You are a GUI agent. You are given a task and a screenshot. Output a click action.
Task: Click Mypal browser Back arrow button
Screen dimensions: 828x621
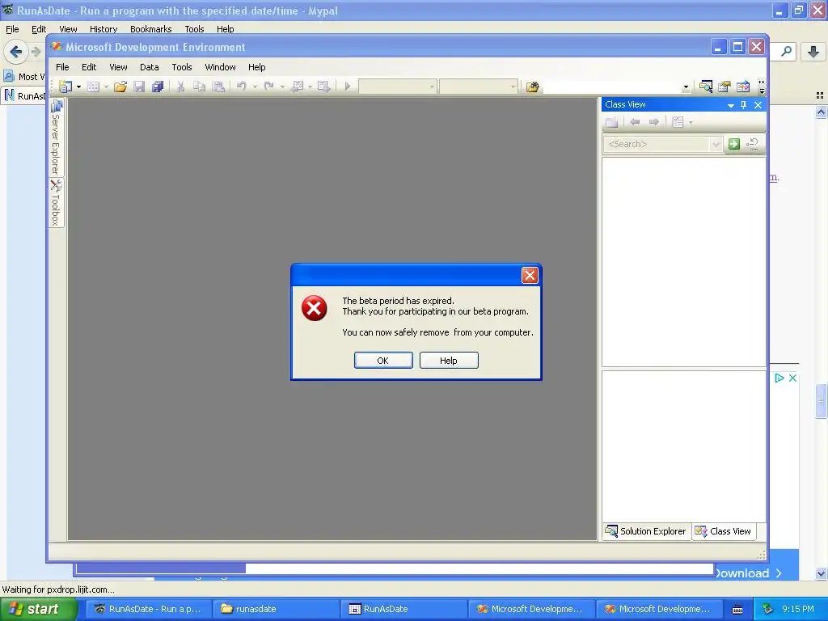(15, 52)
